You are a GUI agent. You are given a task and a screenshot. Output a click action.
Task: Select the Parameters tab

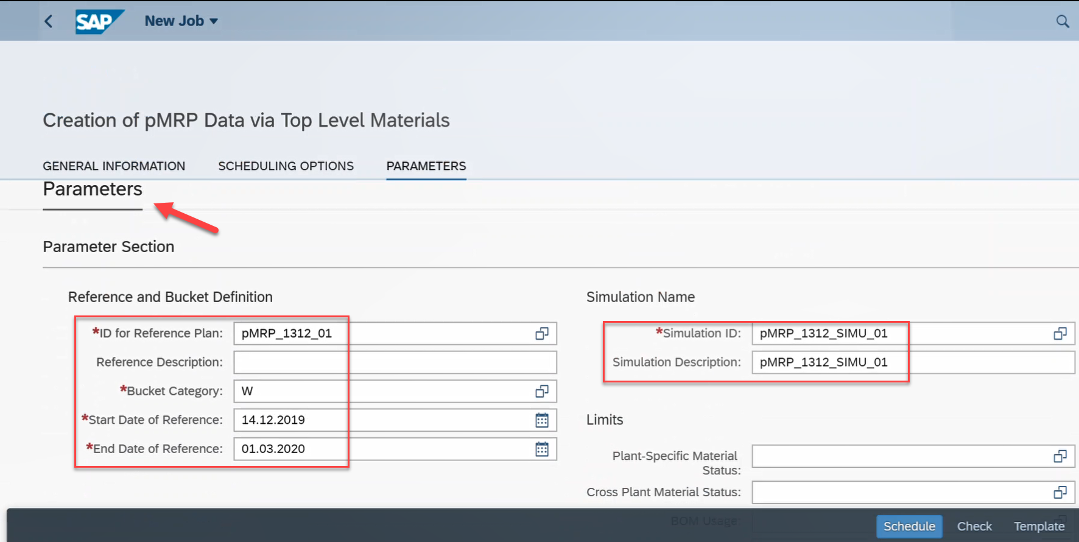click(x=426, y=166)
